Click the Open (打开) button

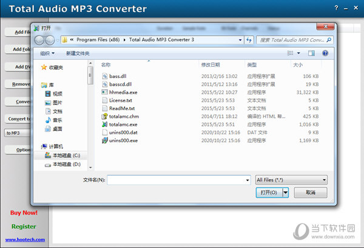tap(269, 192)
